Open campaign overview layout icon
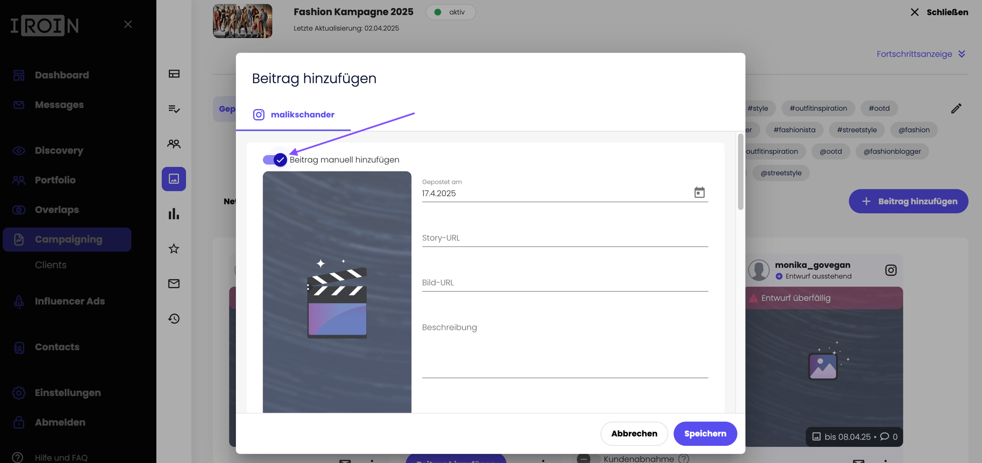The image size is (982, 463). pyautogui.click(x=174, y=74)
